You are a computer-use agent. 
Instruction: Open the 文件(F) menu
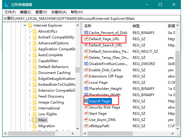pos(10,12)
